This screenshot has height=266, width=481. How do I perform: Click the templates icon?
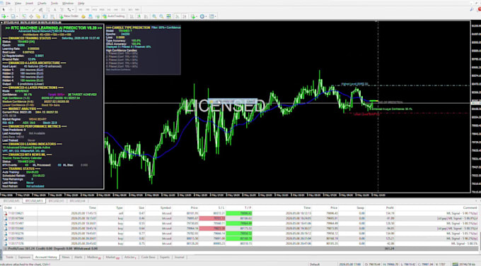click(x=211, y=16)
